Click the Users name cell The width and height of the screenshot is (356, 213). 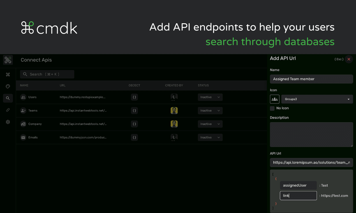pyautogui.click(x=33, y=97)
